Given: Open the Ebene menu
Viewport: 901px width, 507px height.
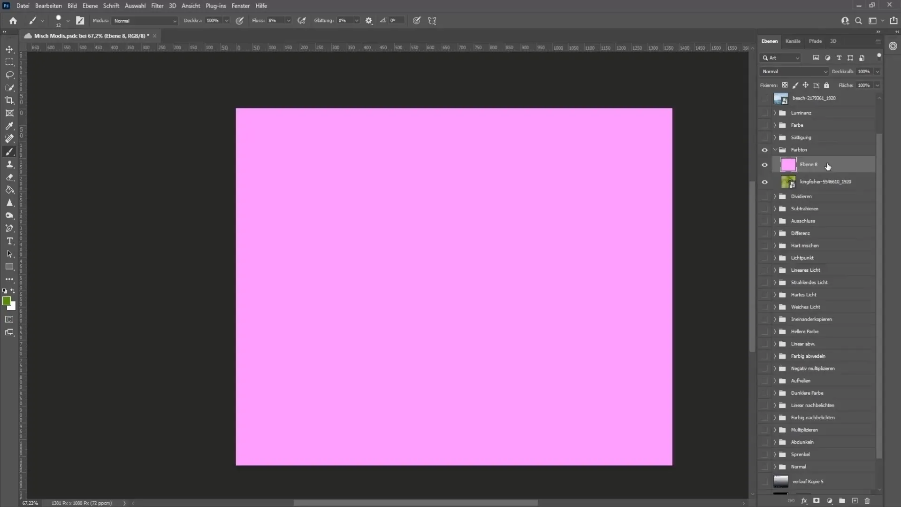Looking at the screenshot, I should pos(89,6).
